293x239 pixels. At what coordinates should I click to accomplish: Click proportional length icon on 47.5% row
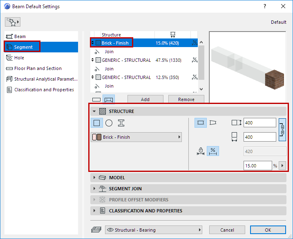(x=195, y=60)
